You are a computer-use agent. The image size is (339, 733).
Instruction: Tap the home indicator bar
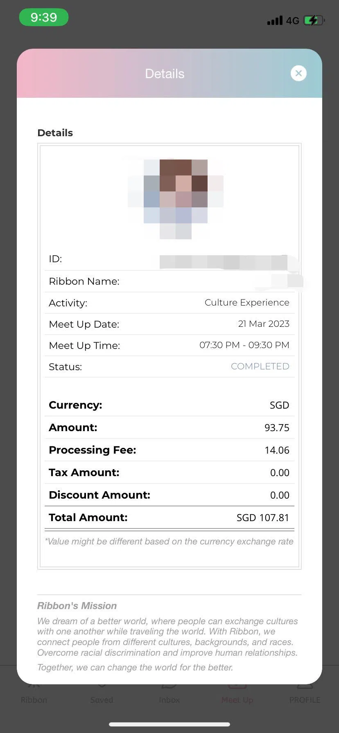point(169,725)
